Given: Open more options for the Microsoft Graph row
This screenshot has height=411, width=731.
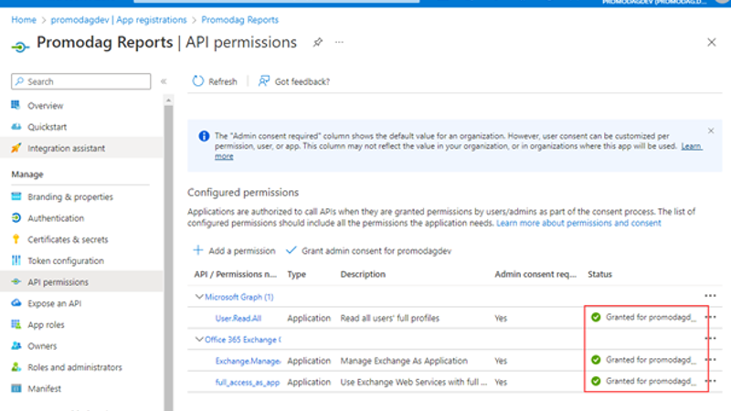Looking at the screenshot, I should (x=711, y=297).
